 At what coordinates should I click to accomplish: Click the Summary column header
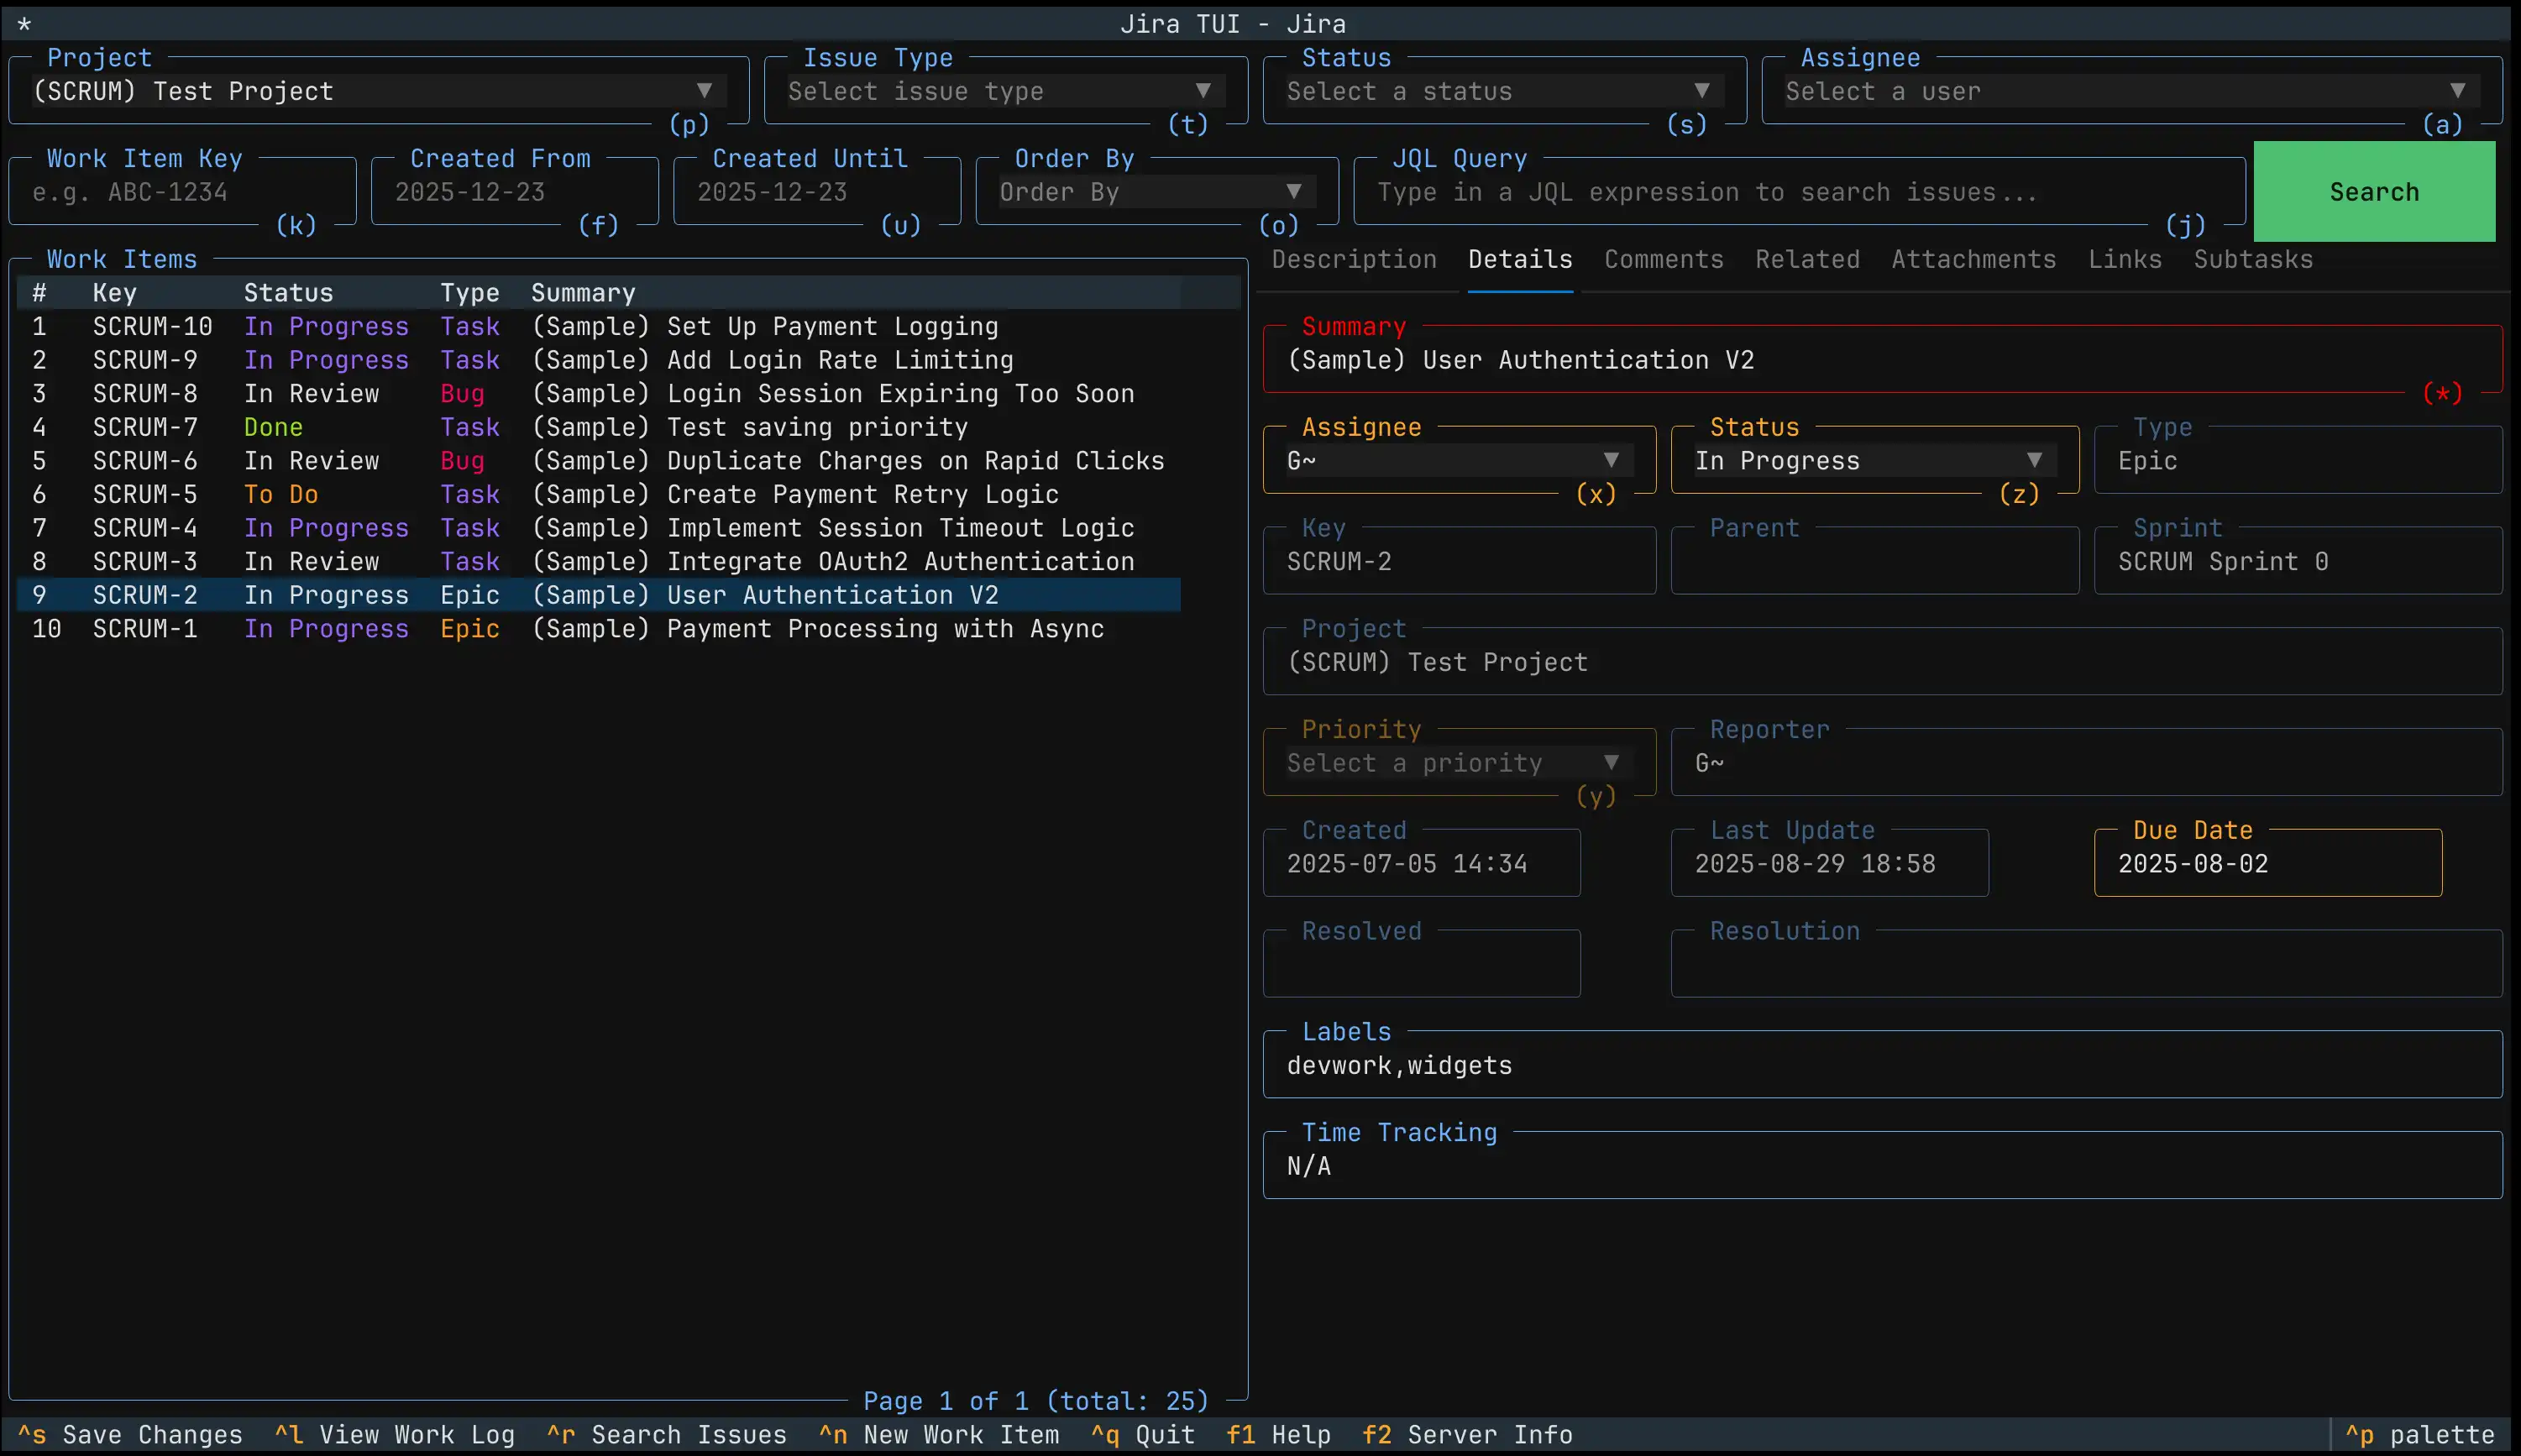583,293
